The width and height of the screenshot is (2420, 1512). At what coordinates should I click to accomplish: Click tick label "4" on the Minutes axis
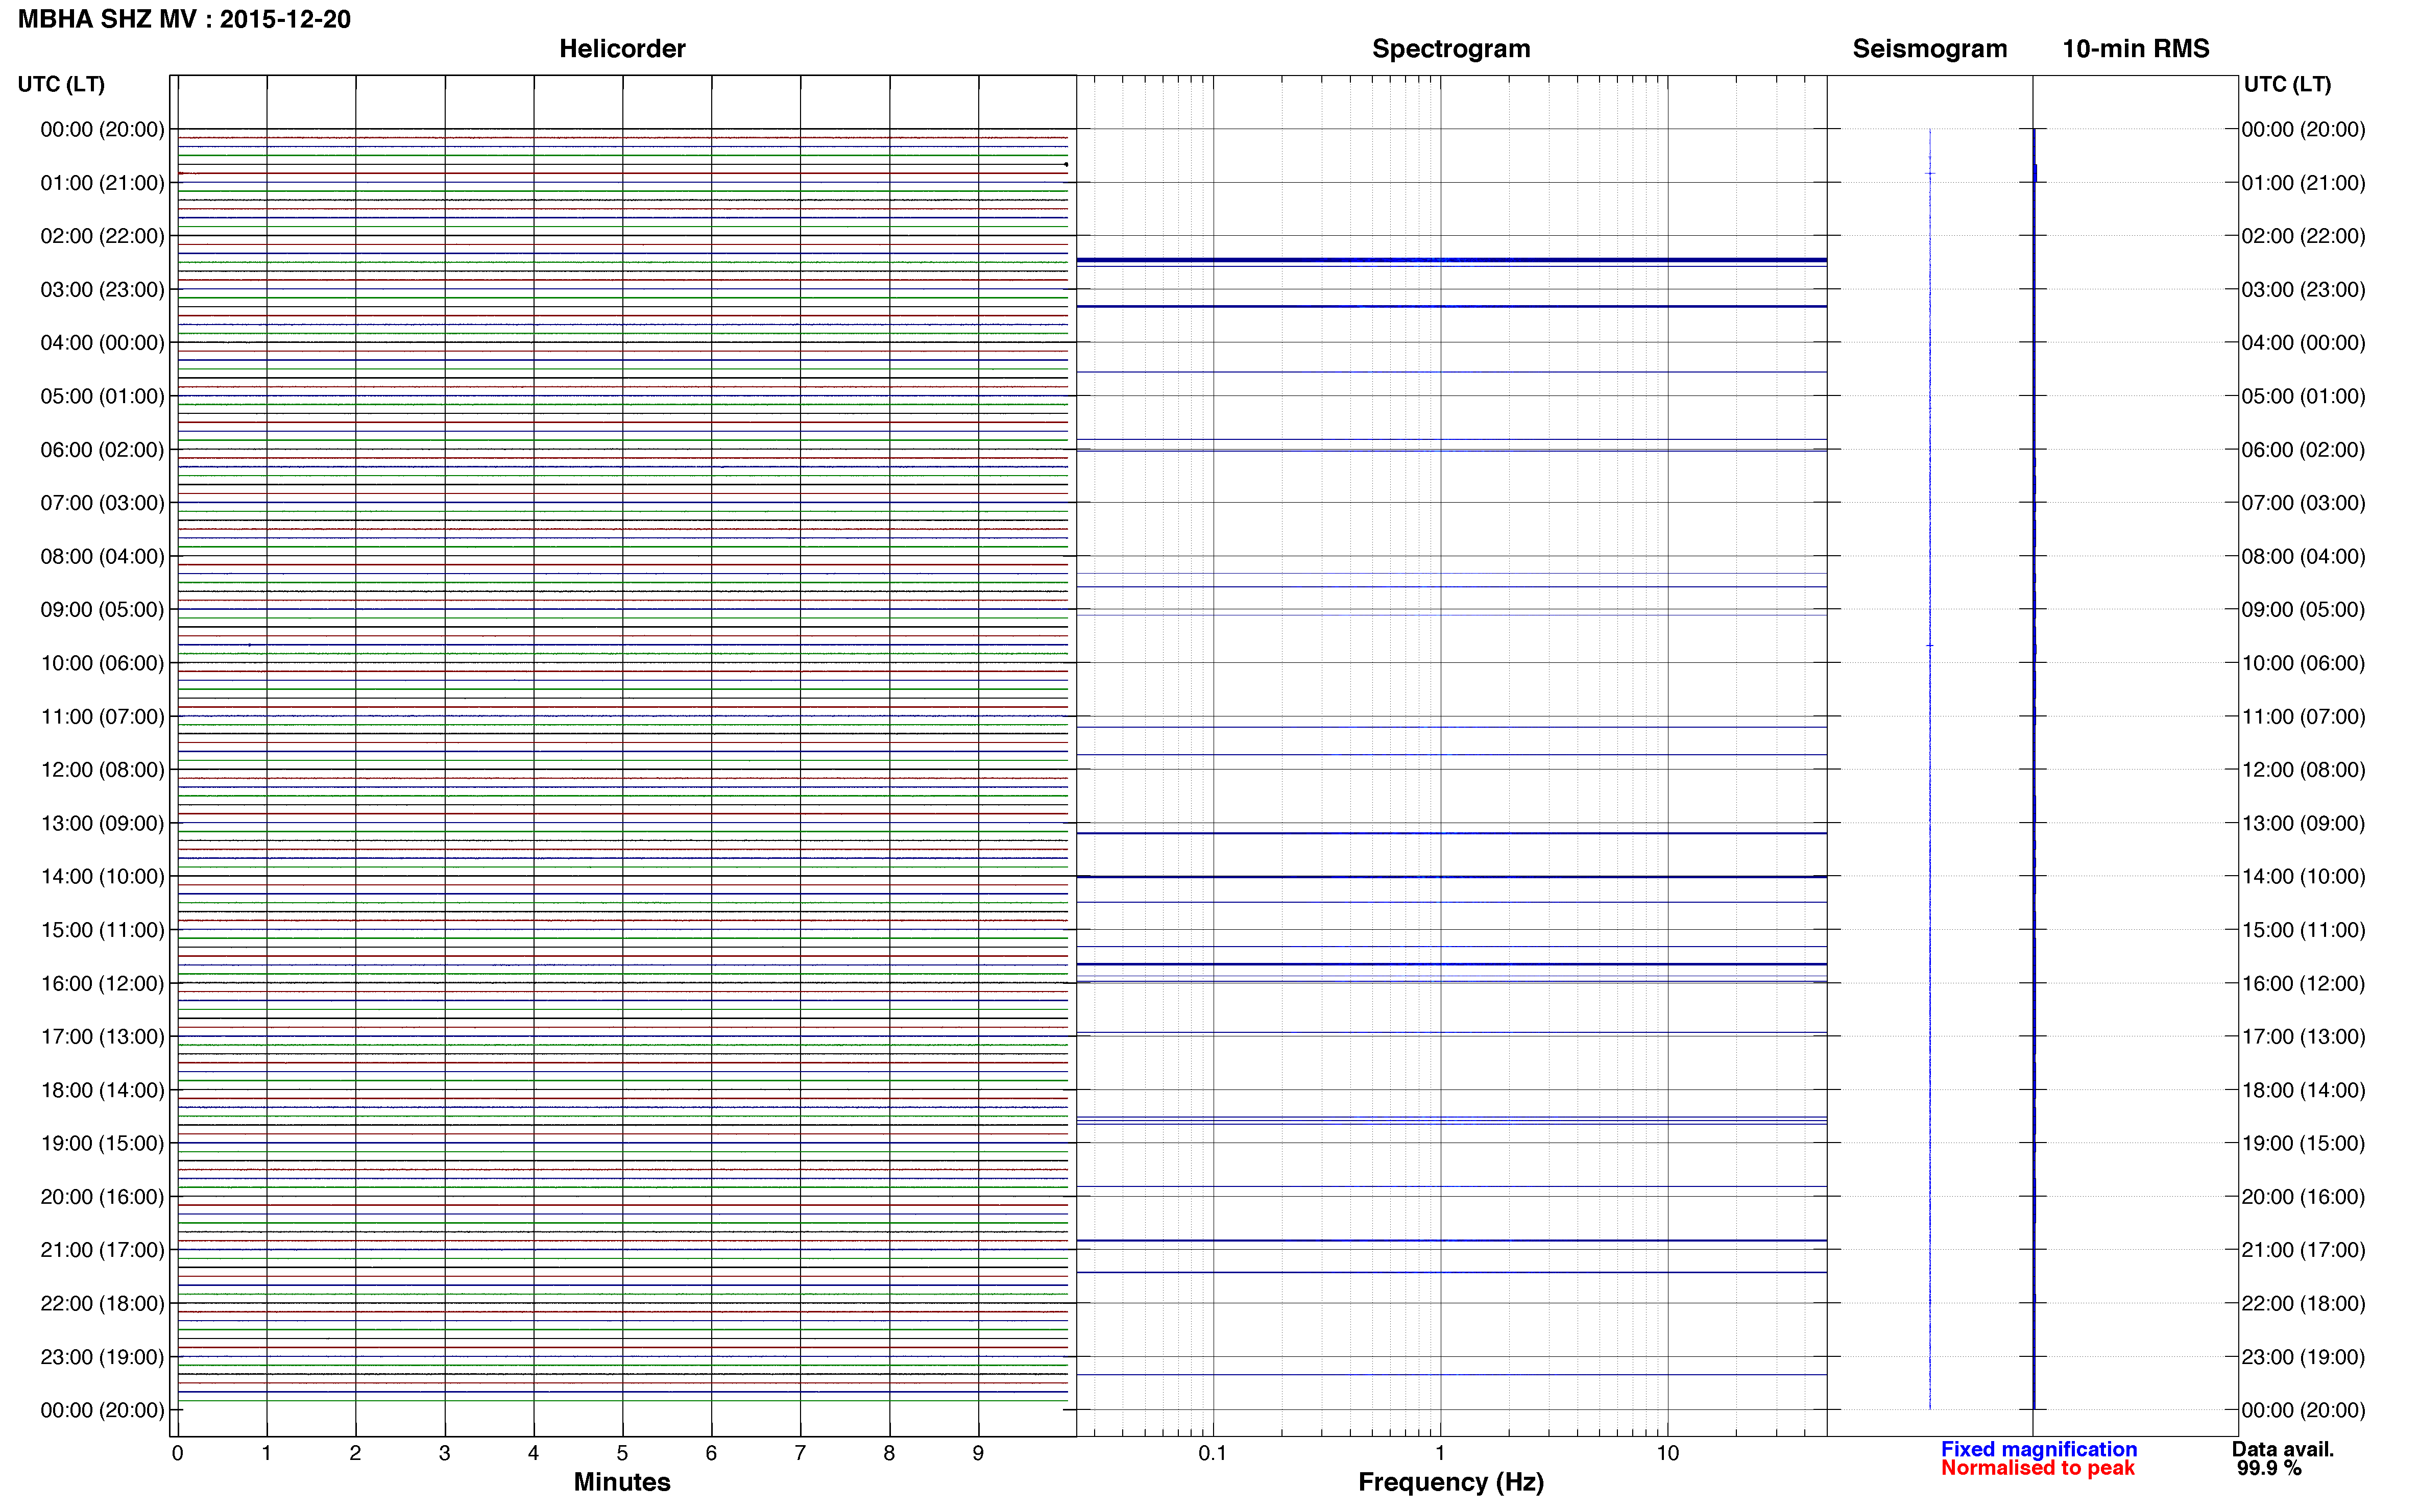(533, 1453)
